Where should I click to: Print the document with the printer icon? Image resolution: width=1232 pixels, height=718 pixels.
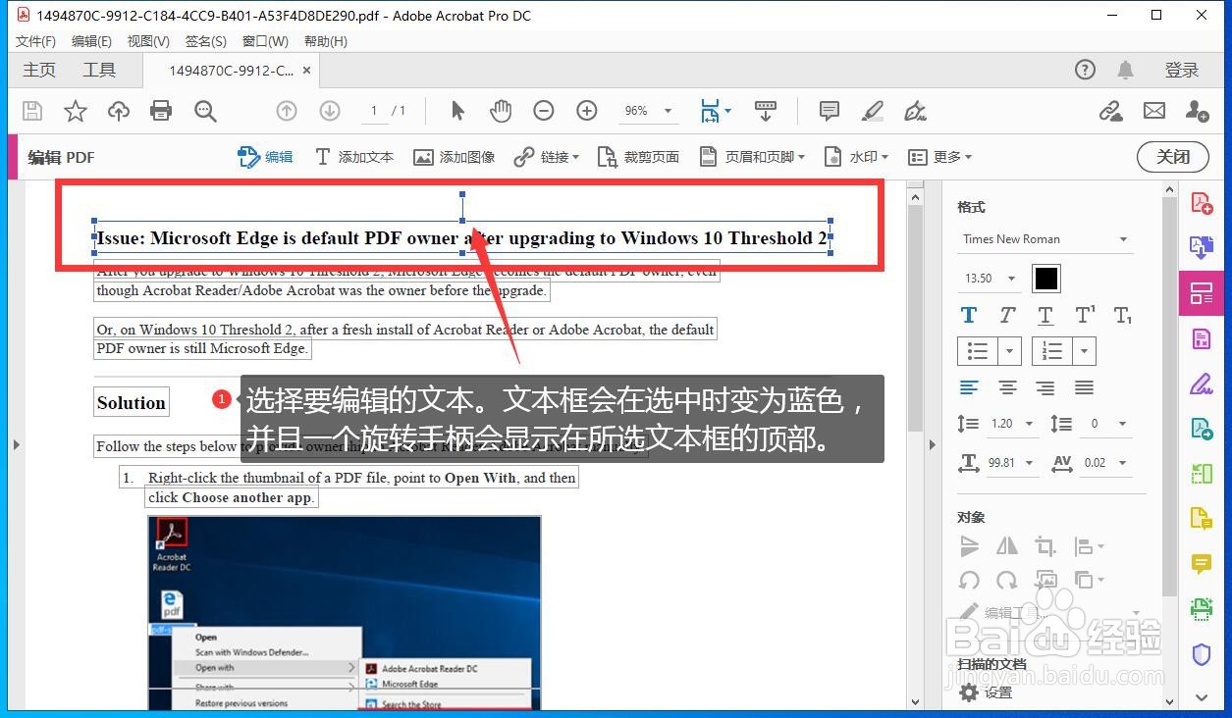coord(161,111)
